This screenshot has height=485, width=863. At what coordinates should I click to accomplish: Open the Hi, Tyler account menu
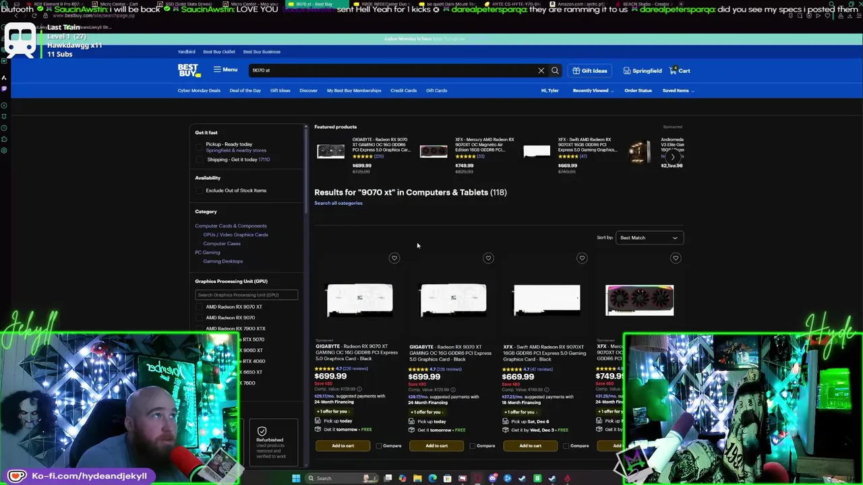[x=549, y=90]
